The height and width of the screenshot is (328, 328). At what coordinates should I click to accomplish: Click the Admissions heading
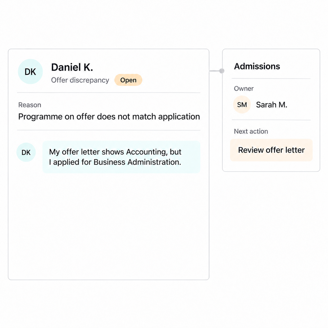257,66
